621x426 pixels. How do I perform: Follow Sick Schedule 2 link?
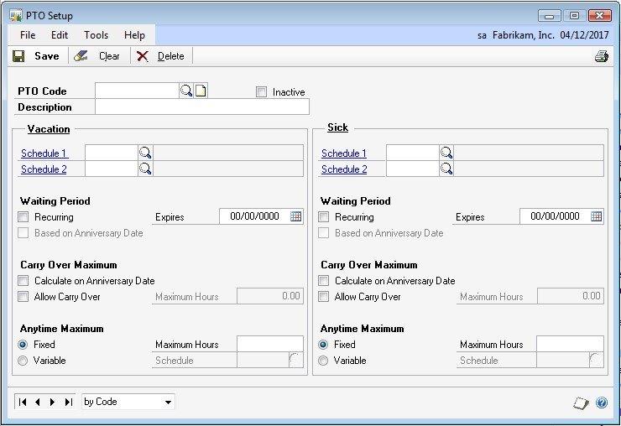344,169
